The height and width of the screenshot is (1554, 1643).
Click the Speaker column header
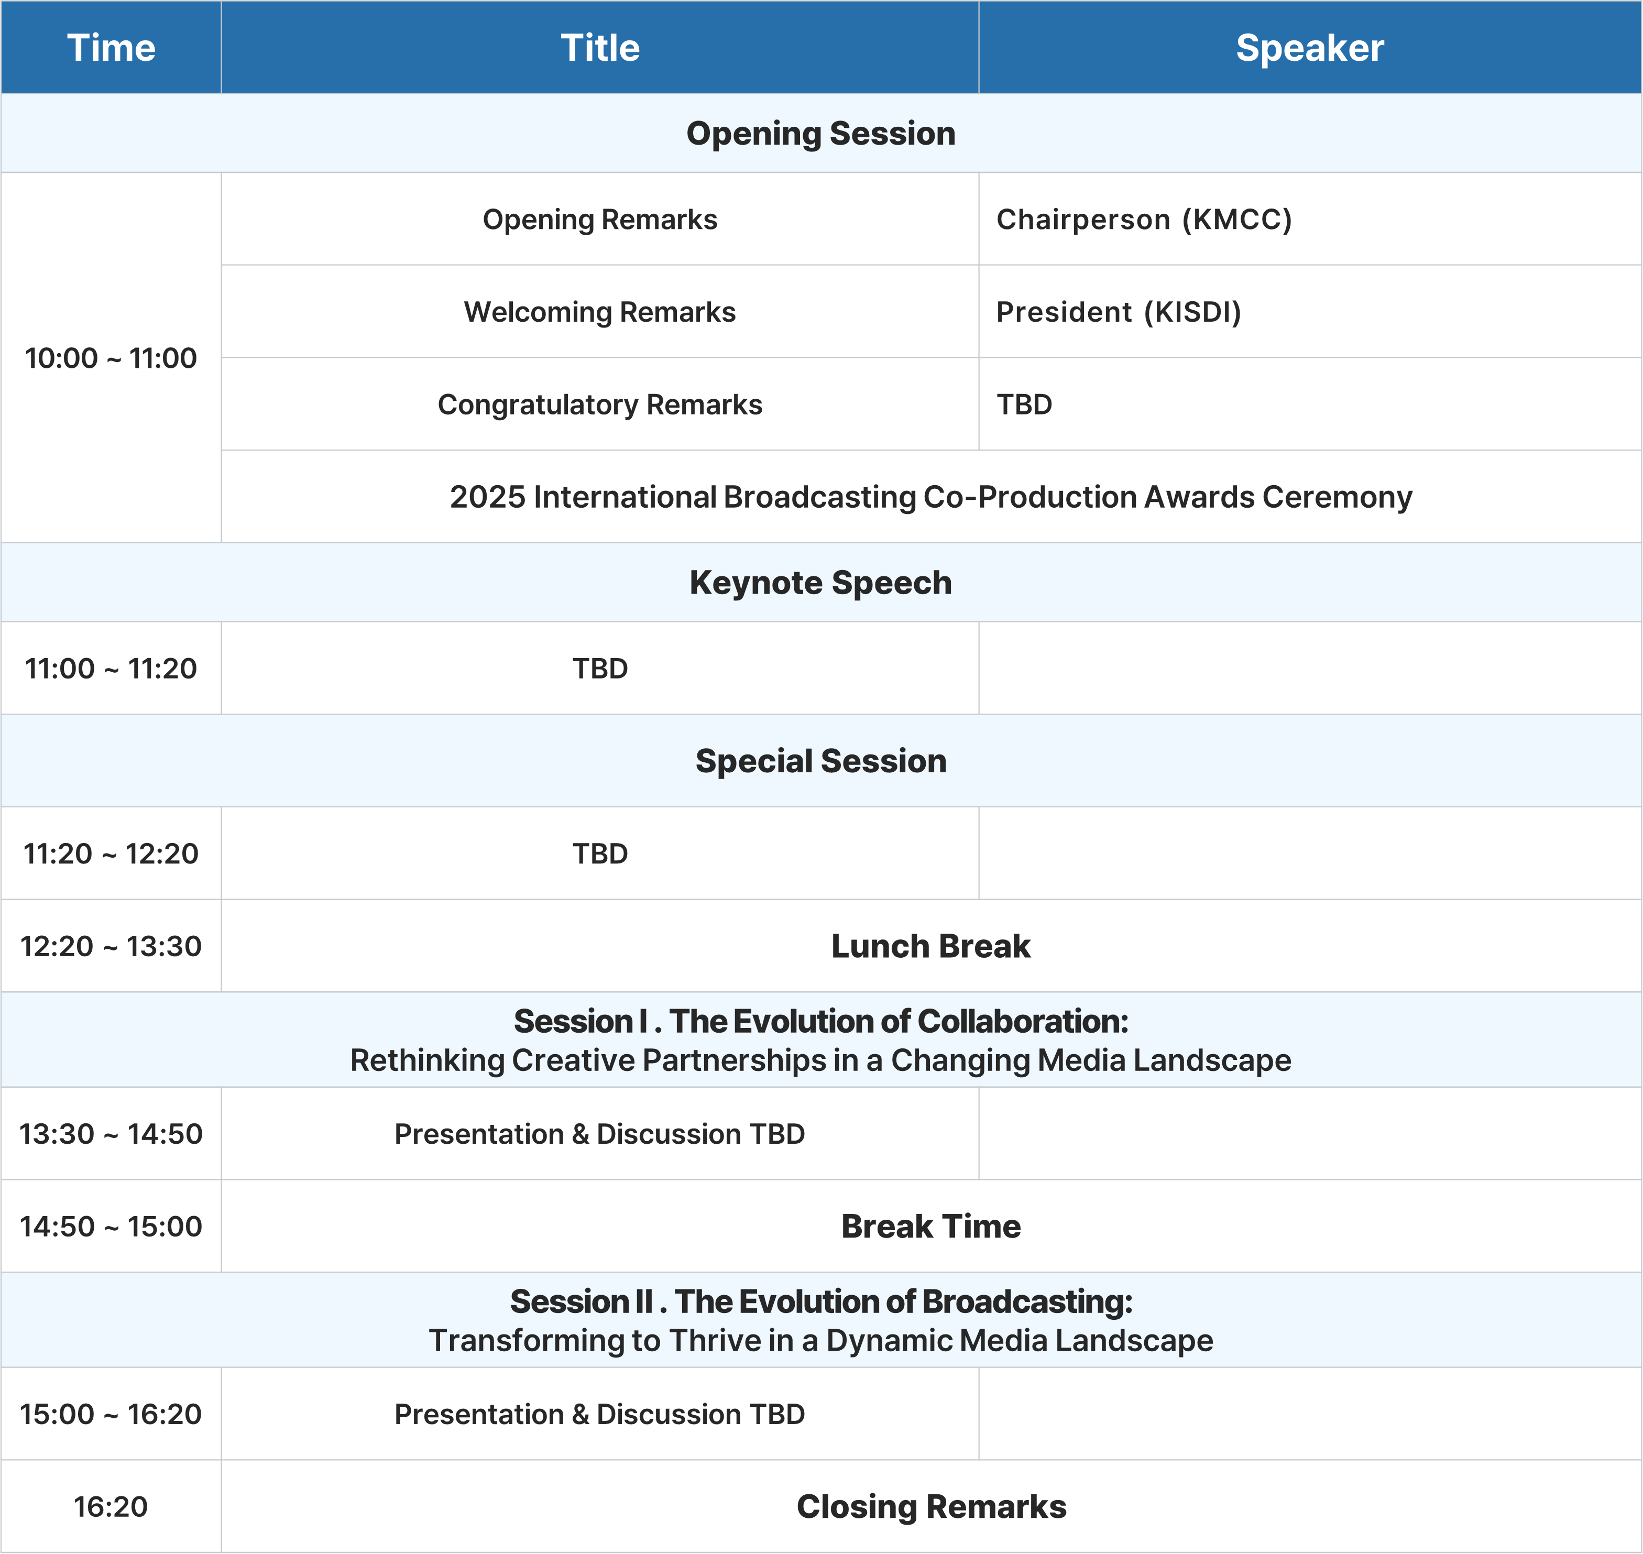[x=1309, y=48]
